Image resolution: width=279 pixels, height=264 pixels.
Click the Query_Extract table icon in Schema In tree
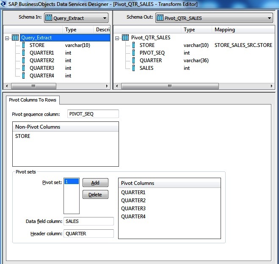15,38
